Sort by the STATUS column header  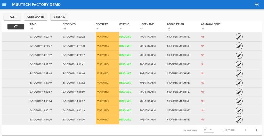click(x=124, y=24)
